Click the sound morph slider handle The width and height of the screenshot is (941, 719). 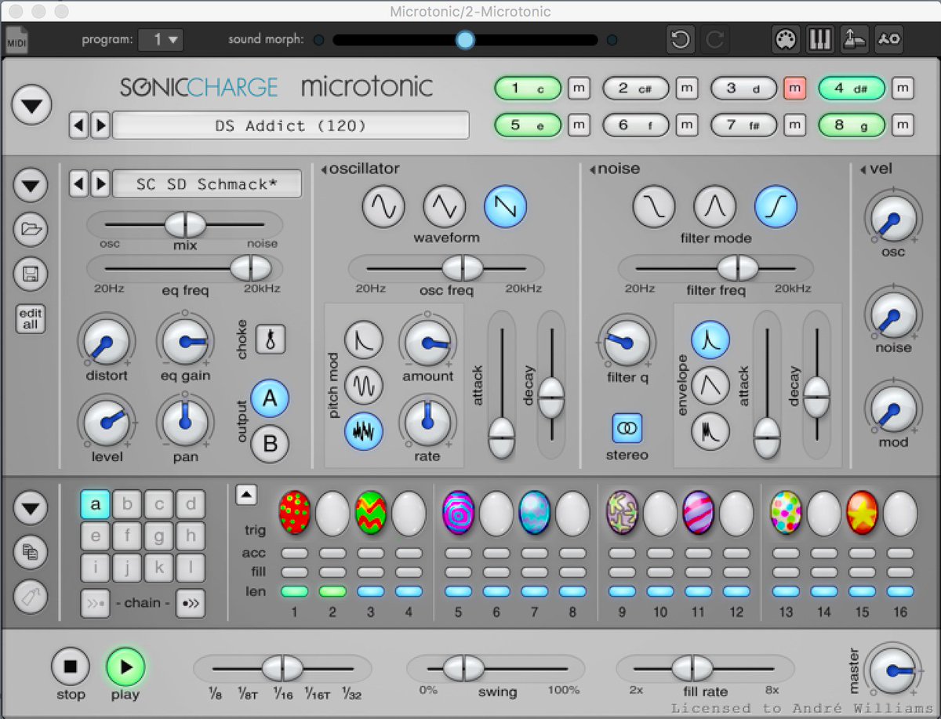click(x=465, y=39)
